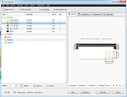Click the Cut Now button

[x=103, y=92]
